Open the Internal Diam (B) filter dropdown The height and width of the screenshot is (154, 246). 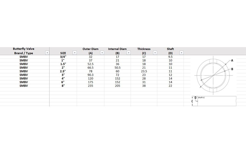[x=130, y=53]
